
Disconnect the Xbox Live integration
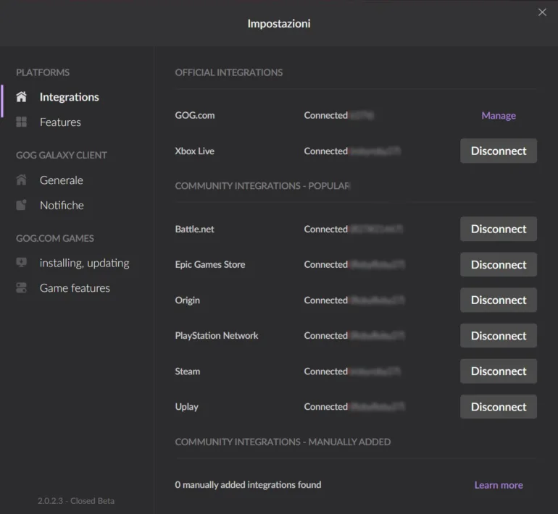[499, 151]
